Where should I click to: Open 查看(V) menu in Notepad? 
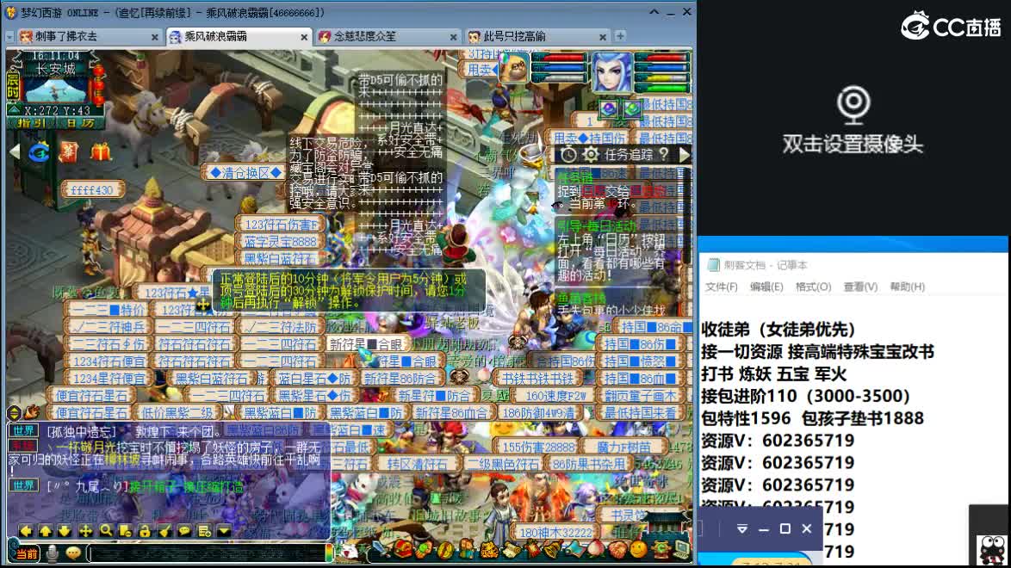(861, 287)
